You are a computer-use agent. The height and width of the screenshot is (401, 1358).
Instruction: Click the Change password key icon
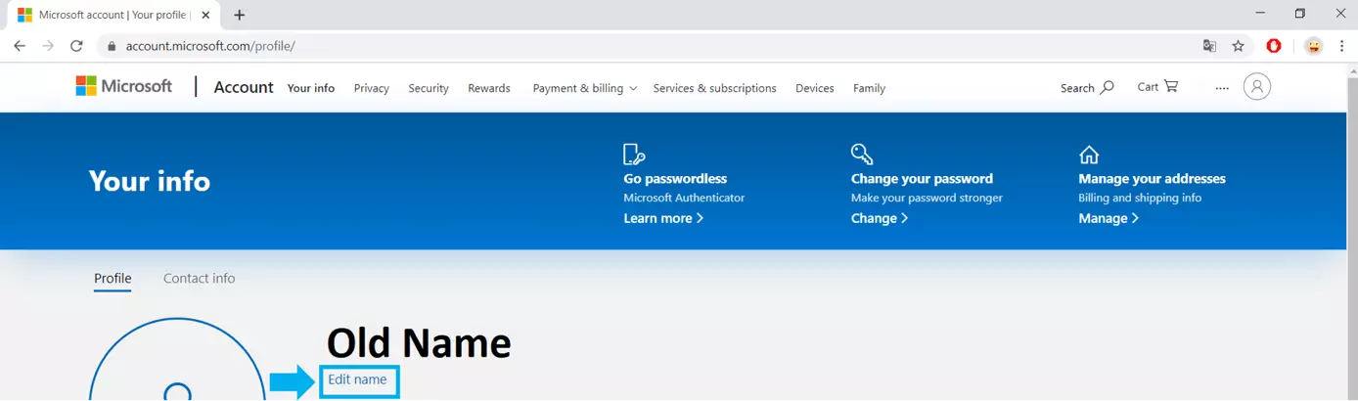tap(862, 155)
